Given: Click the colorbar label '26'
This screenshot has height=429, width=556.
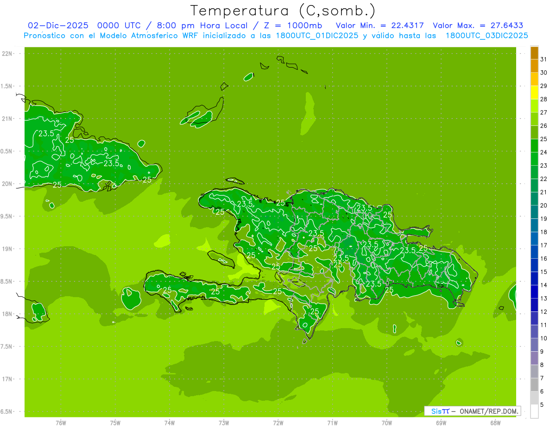Looking at the screenshot, I should coord(543,126).
